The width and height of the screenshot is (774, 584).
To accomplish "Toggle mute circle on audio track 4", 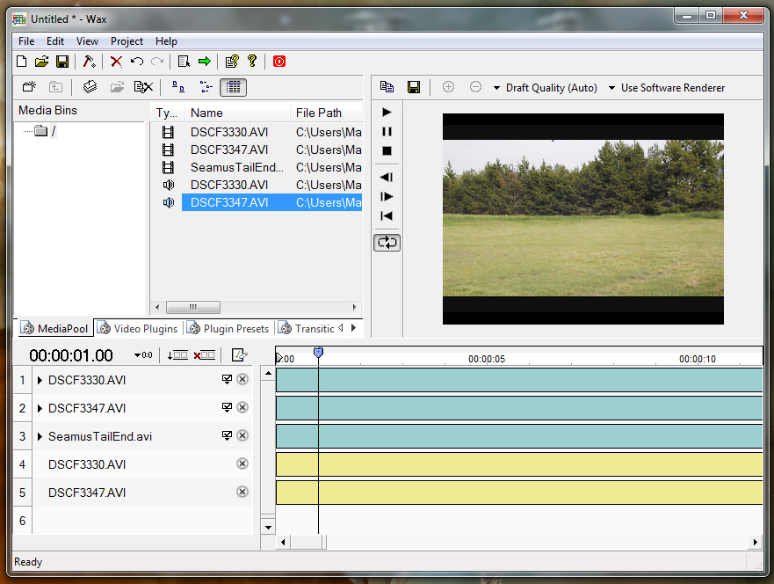I will click(x=242, y=464).
